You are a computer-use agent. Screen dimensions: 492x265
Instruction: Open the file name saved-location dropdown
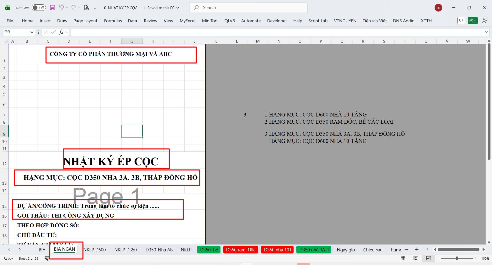coord(177,8)
